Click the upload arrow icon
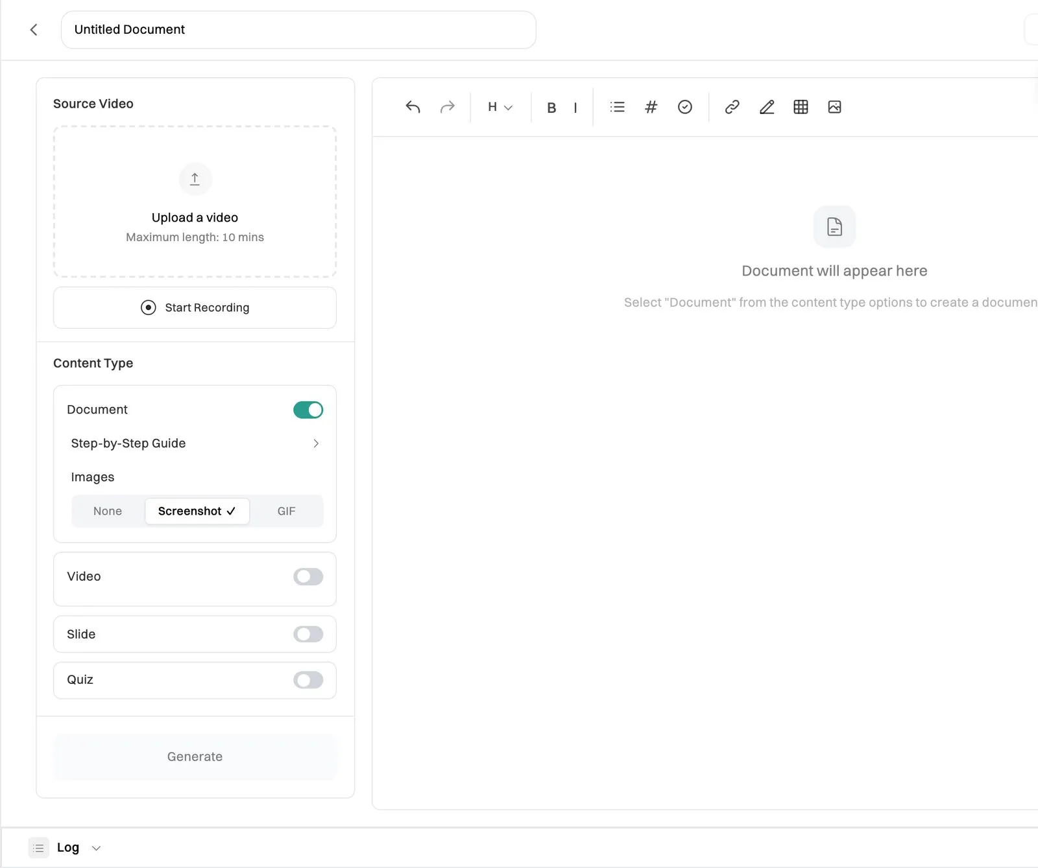The width and height of the screenshot is (1038, 868). (x=195, y=179)
